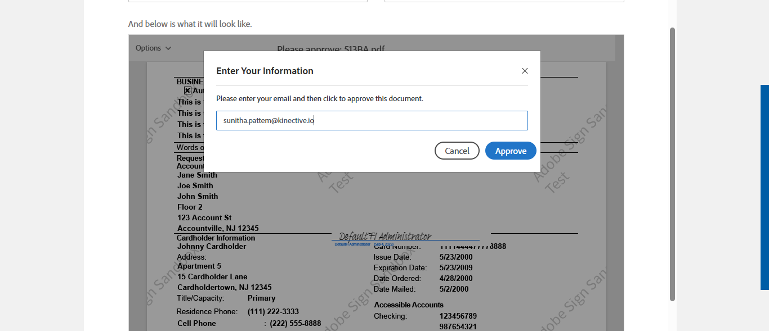The image size is (769, 331).
Task: Click the '15 Cardholder Lane' line
Action: point(212,276)
